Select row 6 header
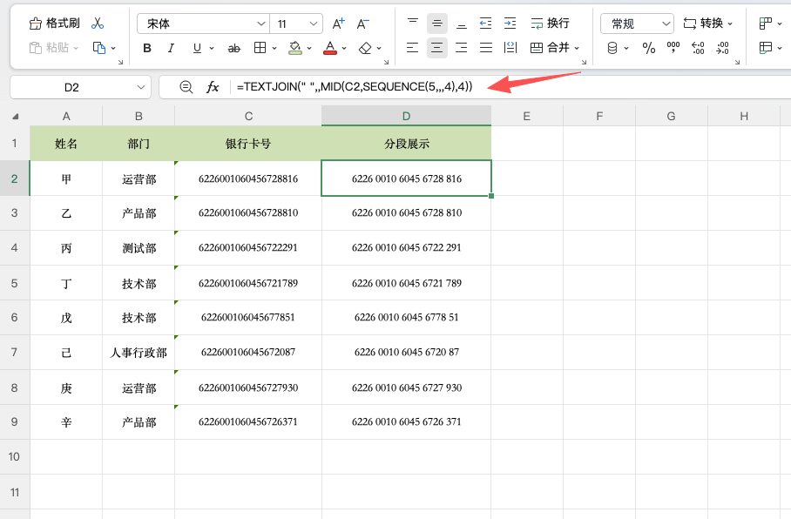This screenshot has height=519, width=791. point(15,317)
